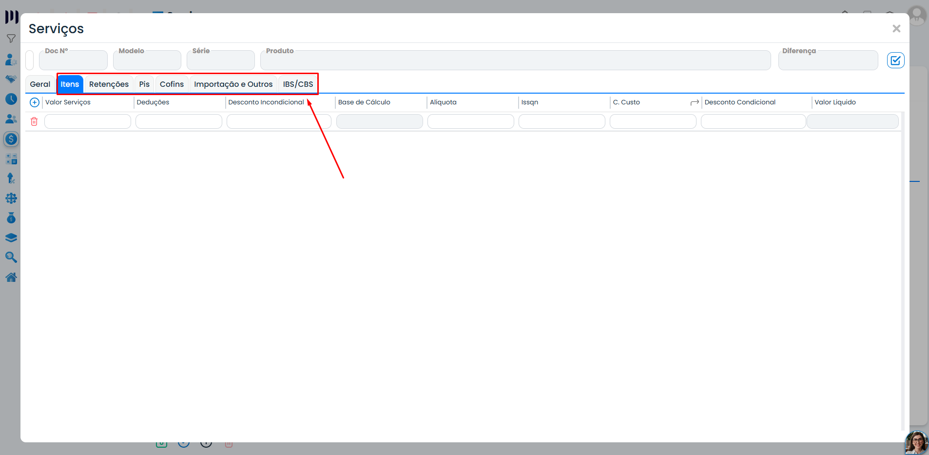This screenshot has height=455, width=929.
Task: Open the Importação e Outros tab
Action: [233, 84]
